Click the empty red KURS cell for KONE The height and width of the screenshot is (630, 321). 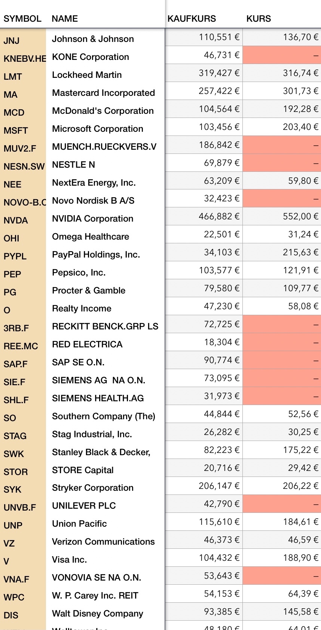282,55
